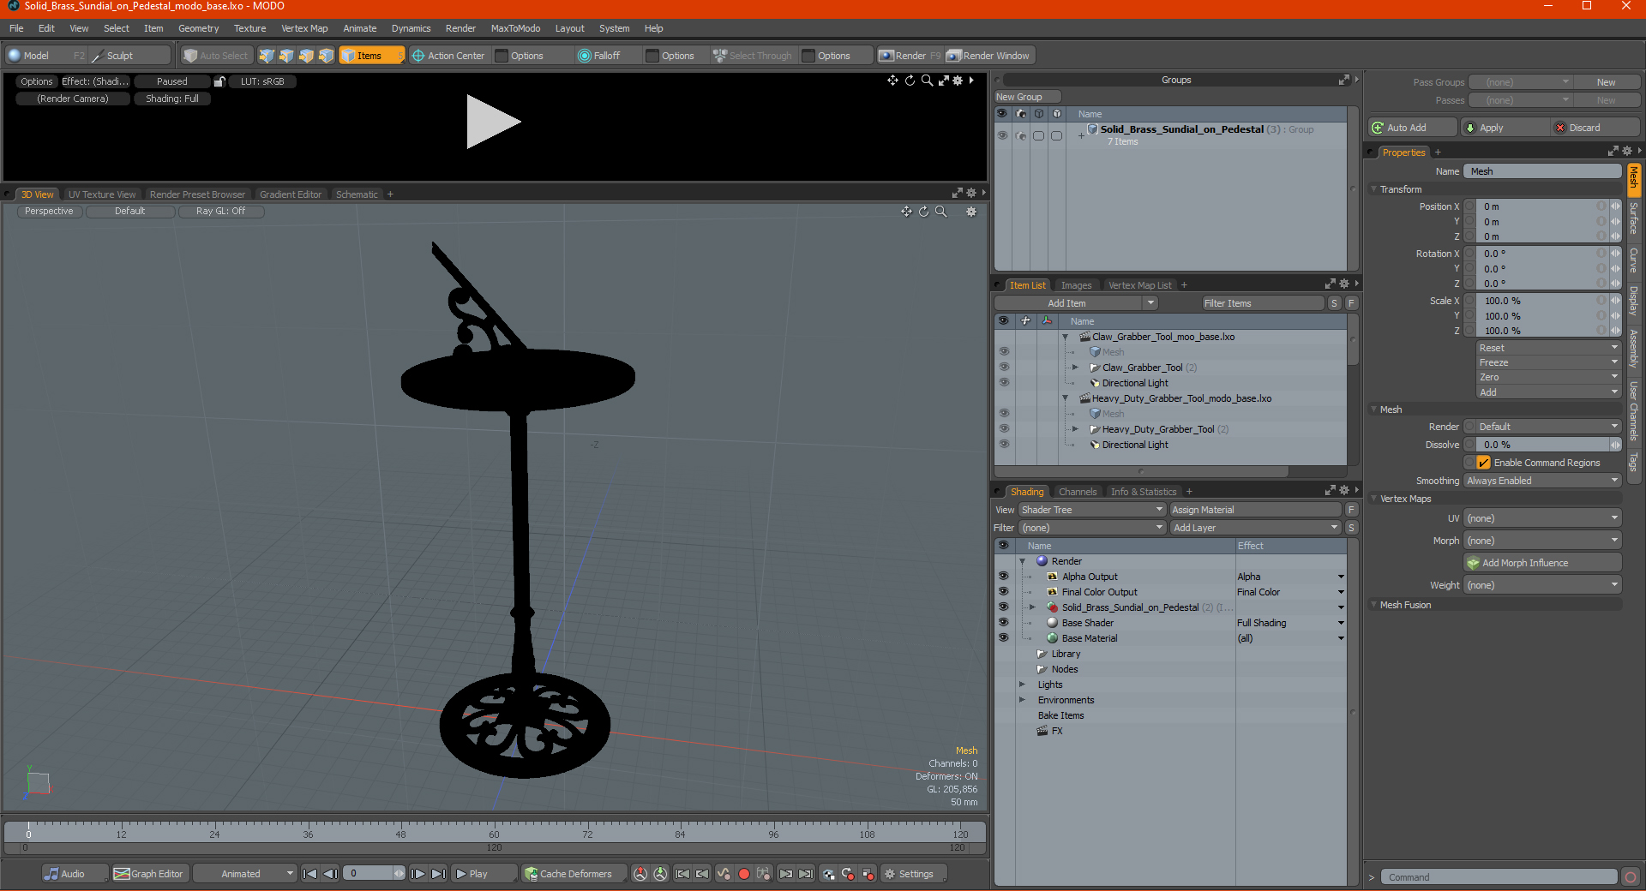
Task: Select Edges mode icon in toolbar
Action: (286, 56)
